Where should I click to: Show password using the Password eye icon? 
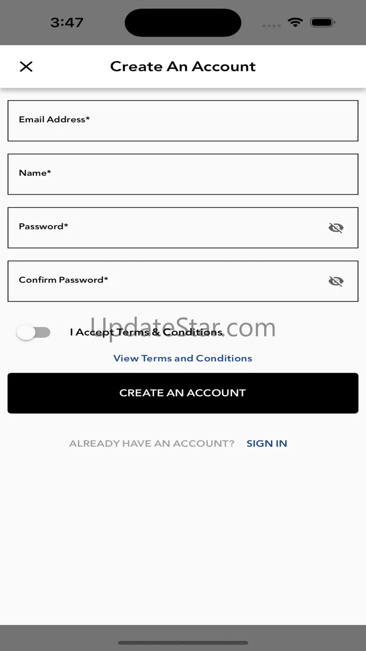[x=336, y=228]
